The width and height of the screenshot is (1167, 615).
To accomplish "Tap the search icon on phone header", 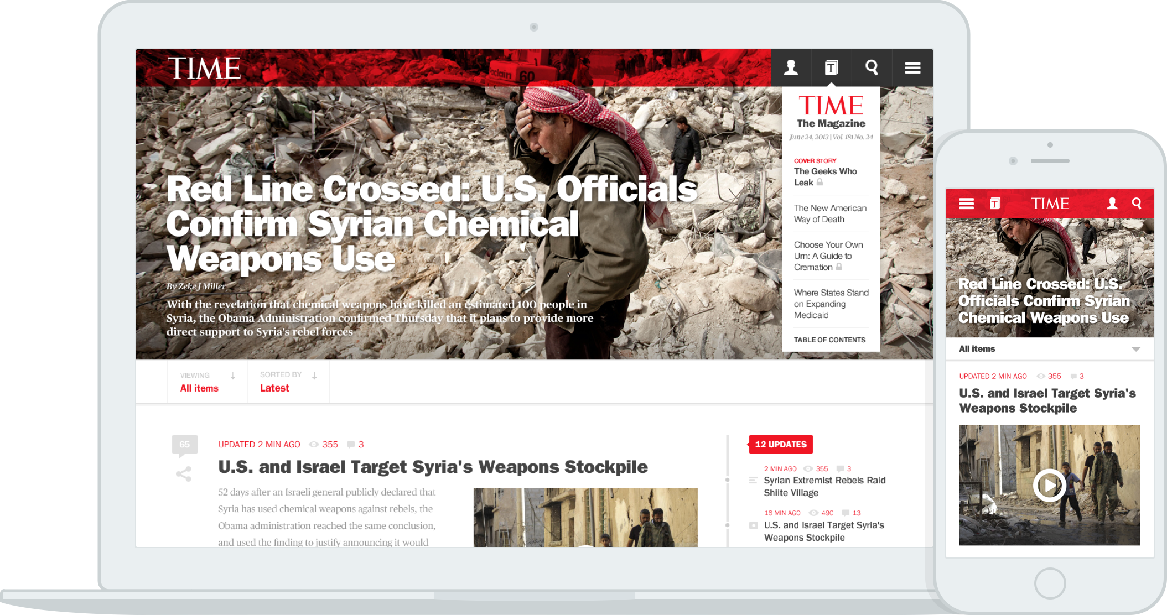I will point(1137,204).
